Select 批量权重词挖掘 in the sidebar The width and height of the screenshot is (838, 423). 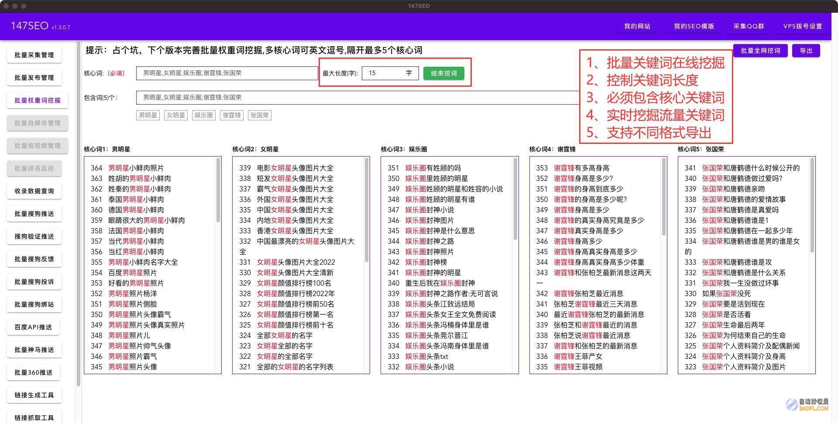38,100
